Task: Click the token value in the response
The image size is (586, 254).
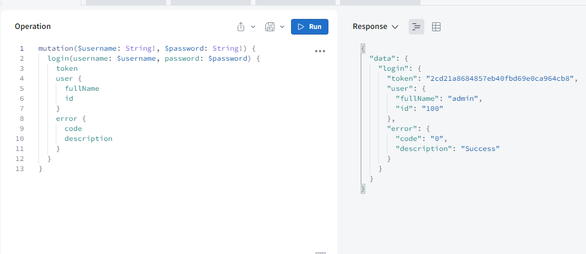Action: click(500, 79)
